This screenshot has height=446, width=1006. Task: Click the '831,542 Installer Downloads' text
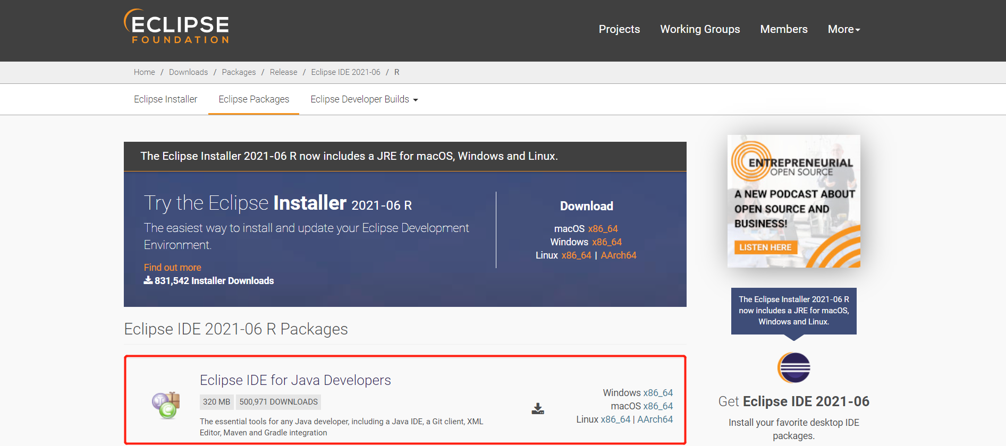point(209,281)
